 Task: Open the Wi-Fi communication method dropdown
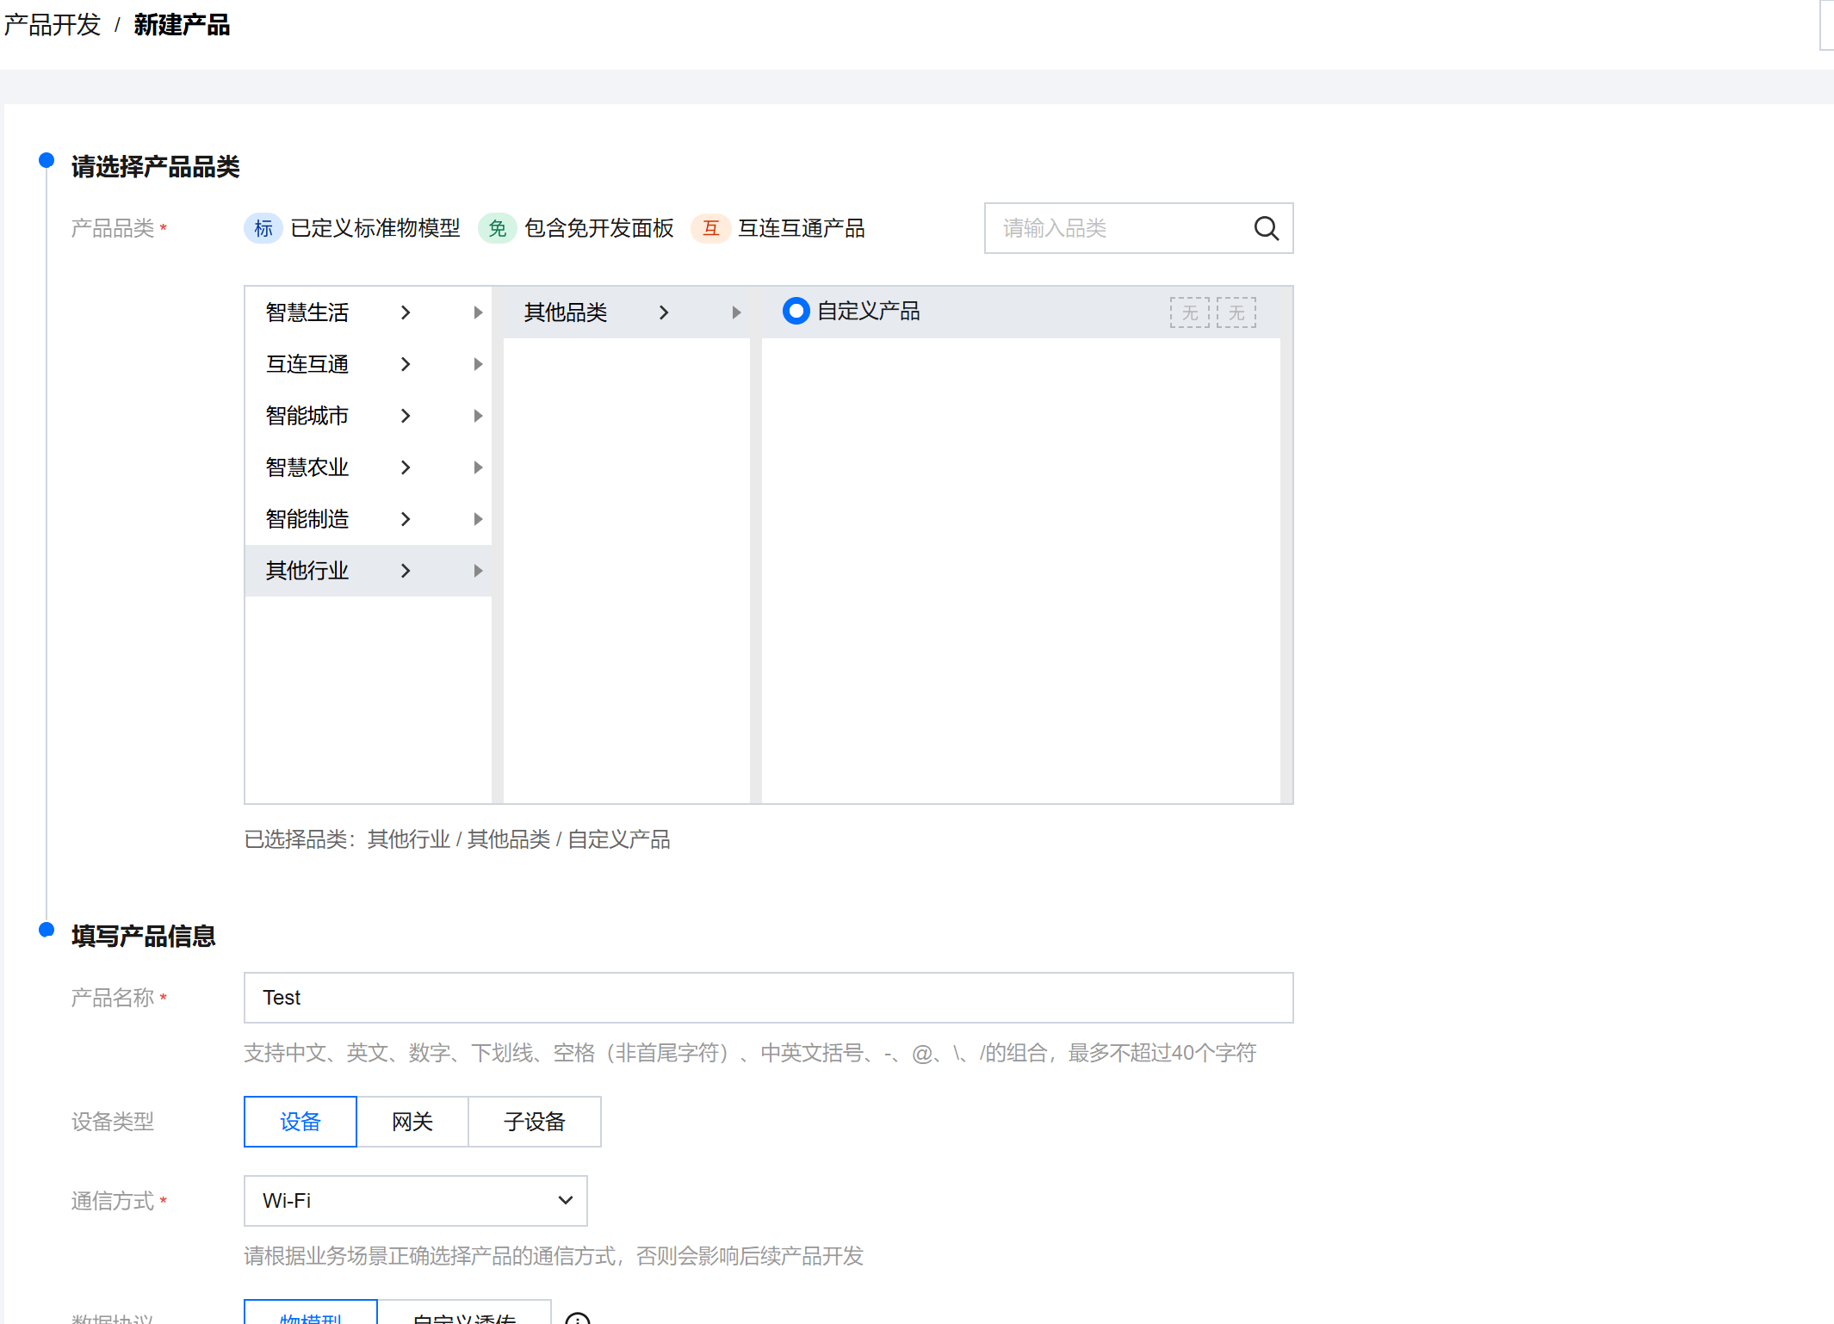point(415,1201)
